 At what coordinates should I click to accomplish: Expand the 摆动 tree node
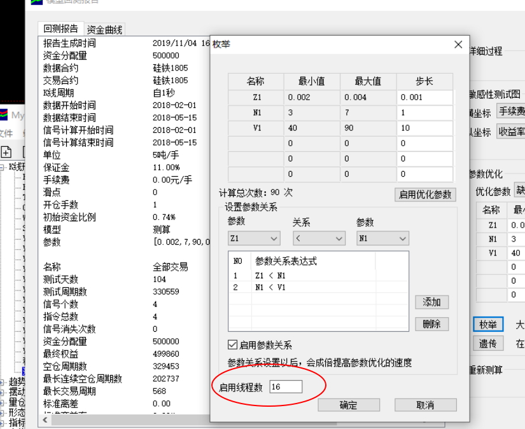pyautogui.click(x=2, y=392)
